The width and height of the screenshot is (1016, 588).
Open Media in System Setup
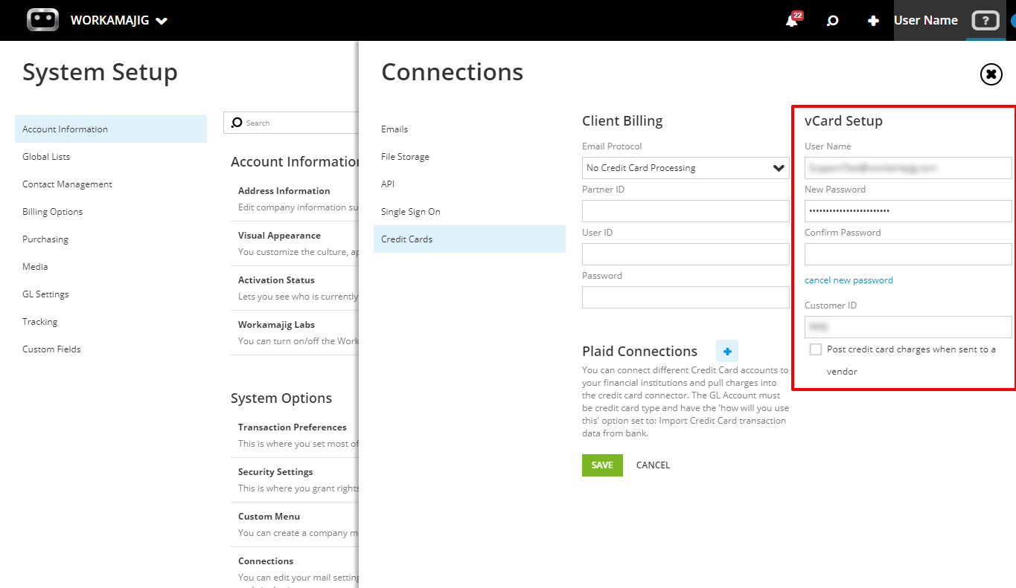(x=111, y=267)
